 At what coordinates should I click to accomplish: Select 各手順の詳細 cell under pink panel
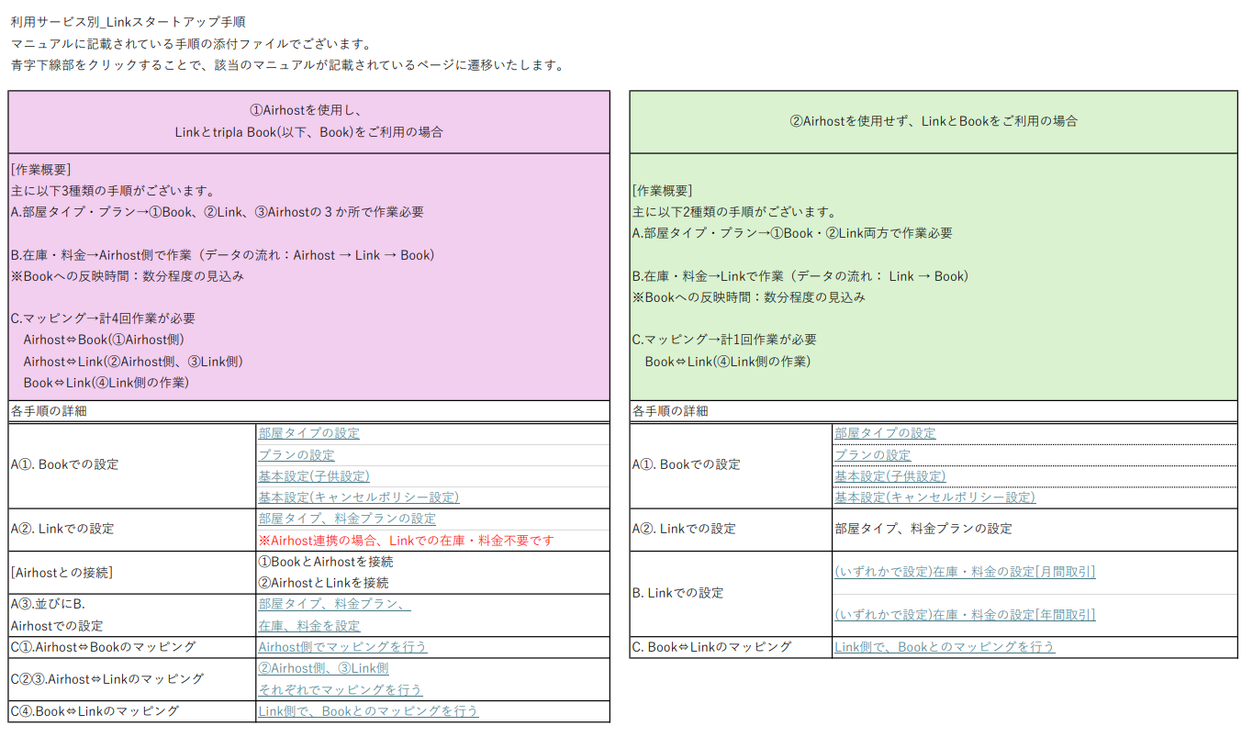309,411
